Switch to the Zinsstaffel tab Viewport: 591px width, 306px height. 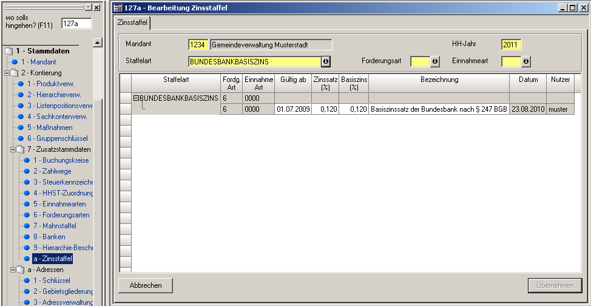[132, 22]
